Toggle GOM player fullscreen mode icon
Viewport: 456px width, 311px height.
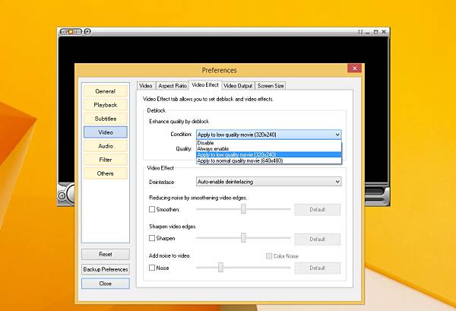pyautogui.click(x=360, y=32)
